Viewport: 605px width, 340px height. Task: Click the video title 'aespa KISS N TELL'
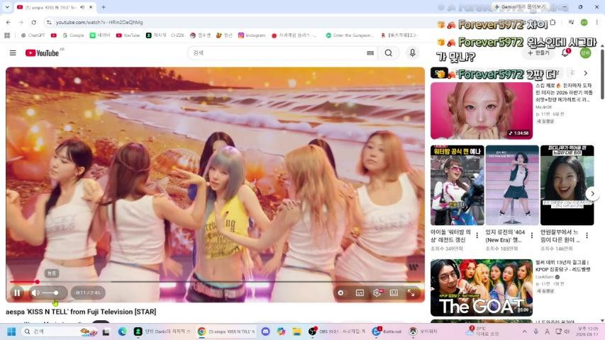(x=81, y=312)
